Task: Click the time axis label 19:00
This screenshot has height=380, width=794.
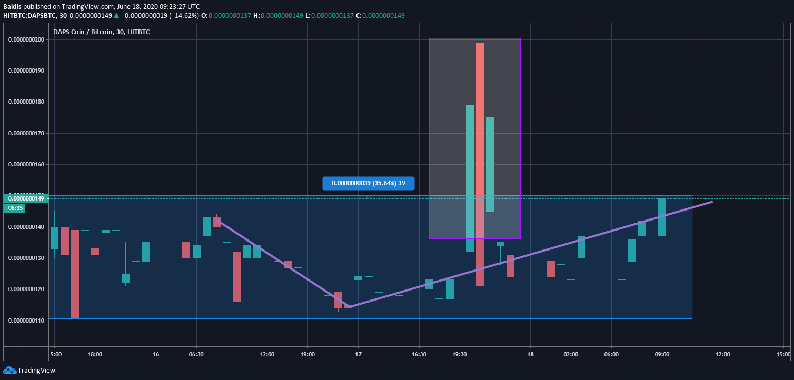Action: [x=307, y=354]
